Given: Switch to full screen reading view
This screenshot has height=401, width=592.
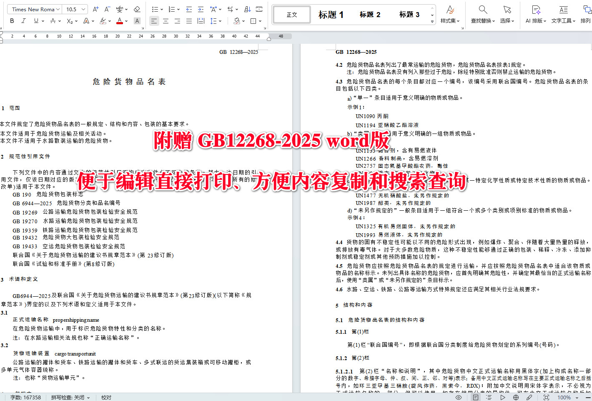Looking at the screenshot, I should [x=547, y=397].
